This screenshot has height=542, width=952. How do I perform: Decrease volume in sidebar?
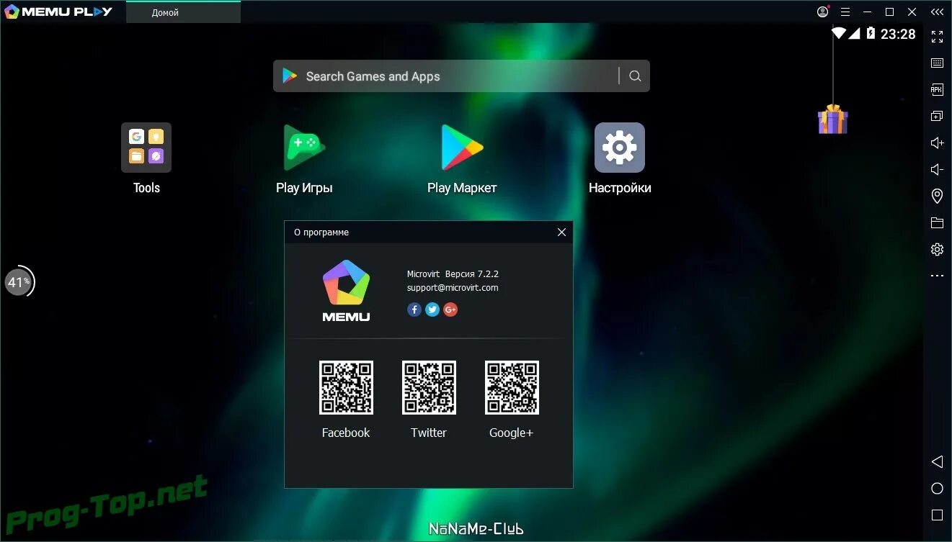click(x=937, y=169)
